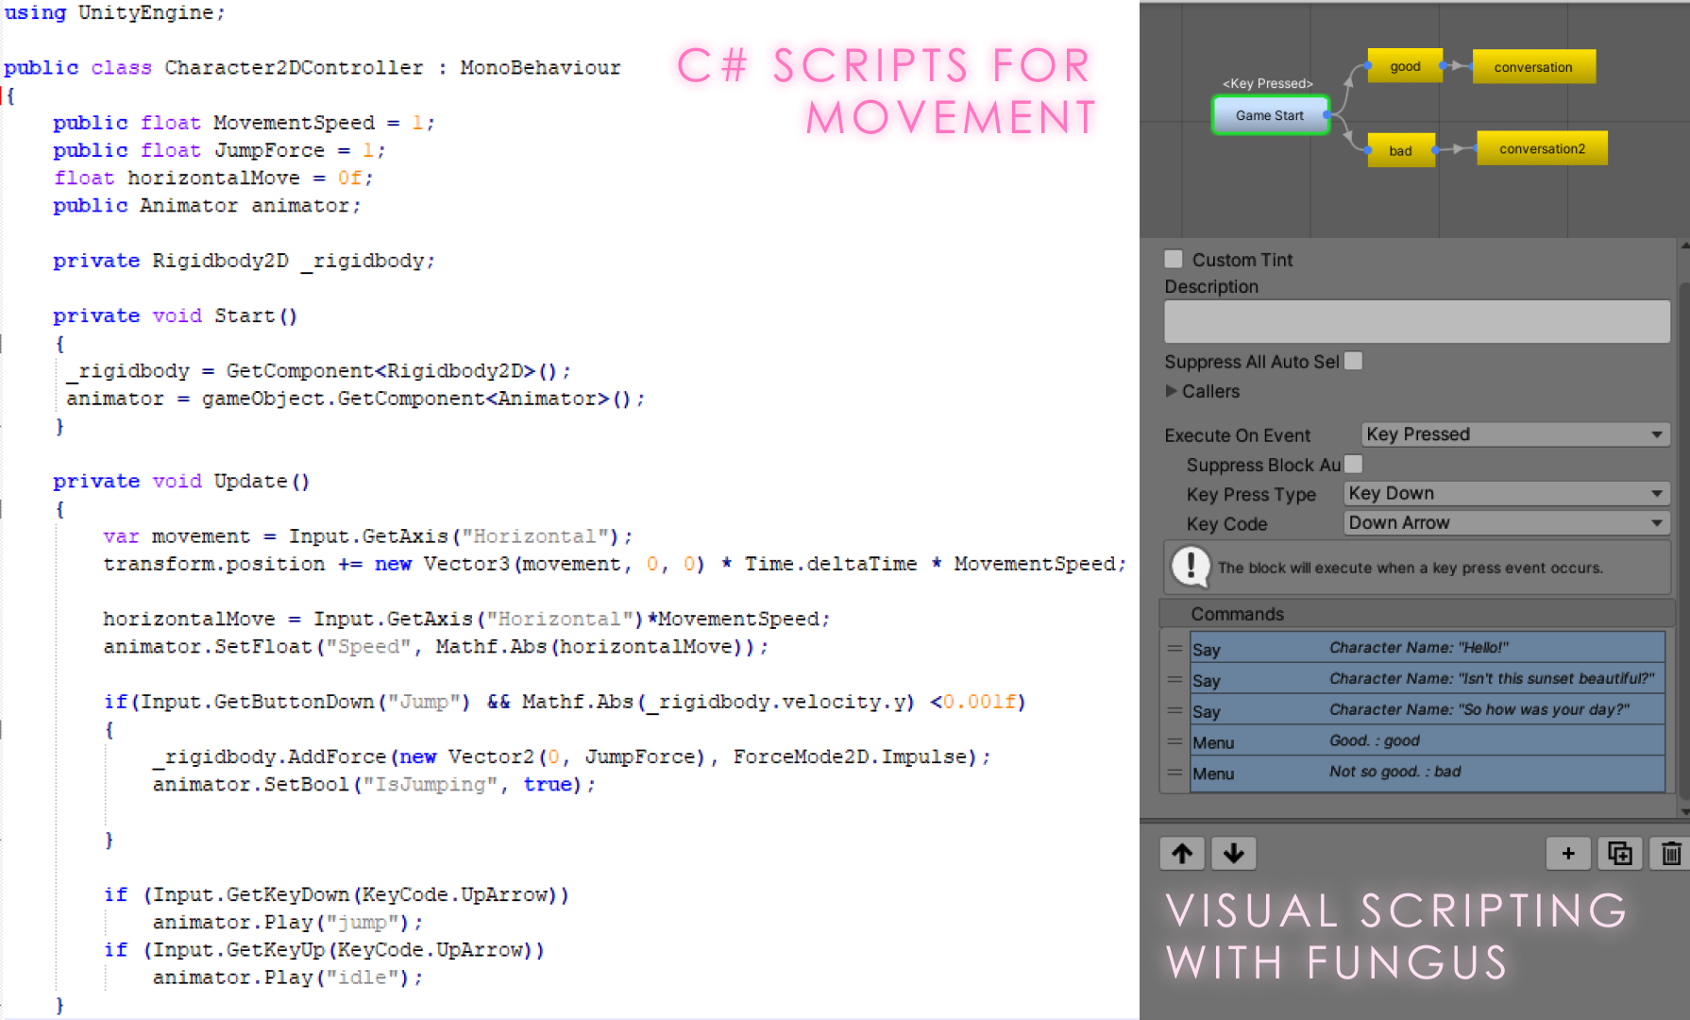
Task: Select the "good" flowchart block
Action: coord(1405,66)
